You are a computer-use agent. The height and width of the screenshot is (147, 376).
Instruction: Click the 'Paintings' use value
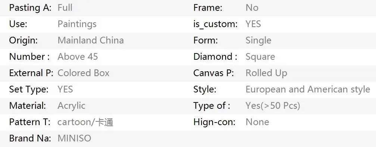[x=77, y=24]
